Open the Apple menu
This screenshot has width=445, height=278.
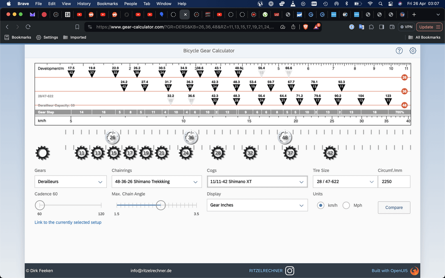pos(9,4)
